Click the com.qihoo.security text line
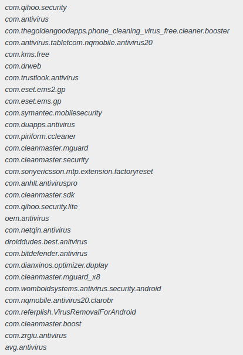 click(36, 8)
